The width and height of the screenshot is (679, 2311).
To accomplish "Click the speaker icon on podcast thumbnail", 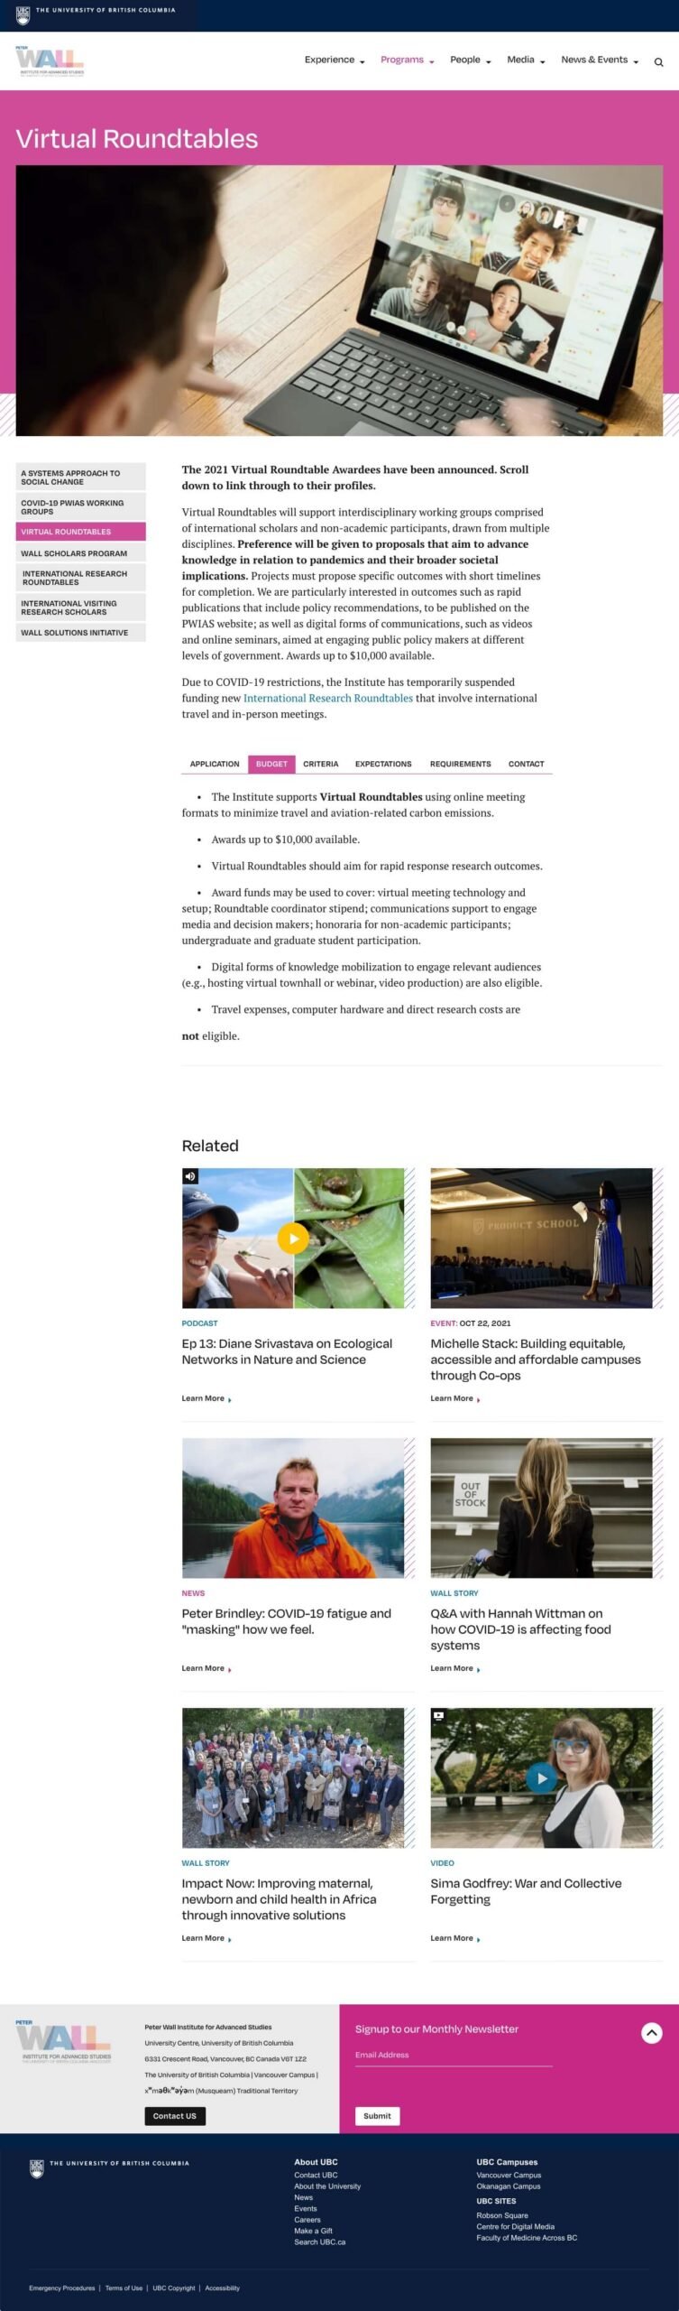I will point(189,1175).
